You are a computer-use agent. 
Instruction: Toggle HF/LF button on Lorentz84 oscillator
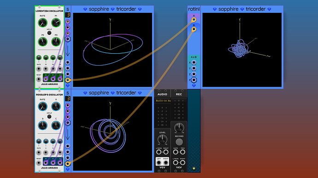tap(49, 33)
